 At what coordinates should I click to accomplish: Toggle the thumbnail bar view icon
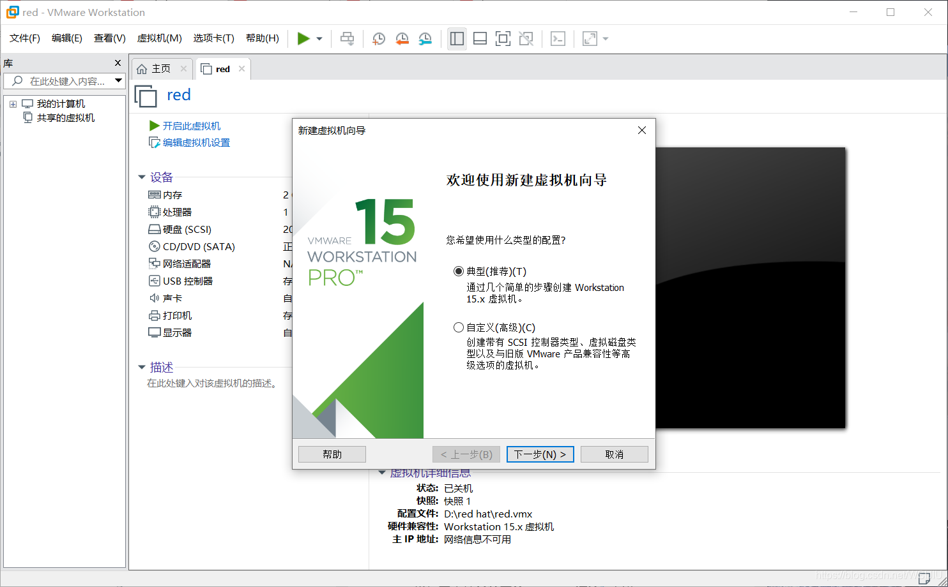480,39
